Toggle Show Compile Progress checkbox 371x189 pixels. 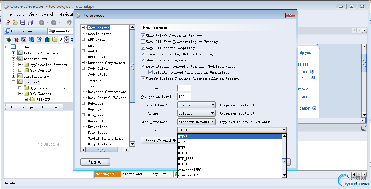pyautogui.click(x=143, y=60)
